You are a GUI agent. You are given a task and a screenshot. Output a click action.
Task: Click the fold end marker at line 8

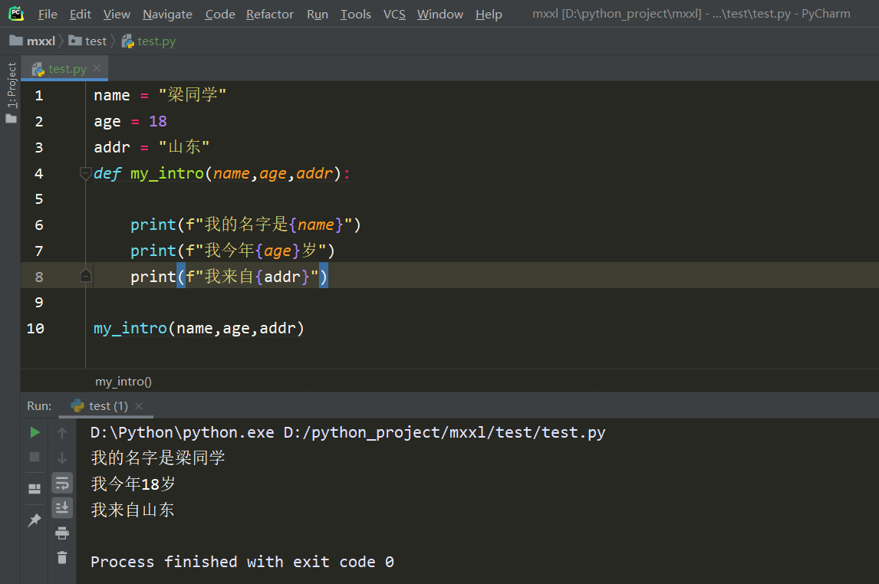tap(85, 275)
